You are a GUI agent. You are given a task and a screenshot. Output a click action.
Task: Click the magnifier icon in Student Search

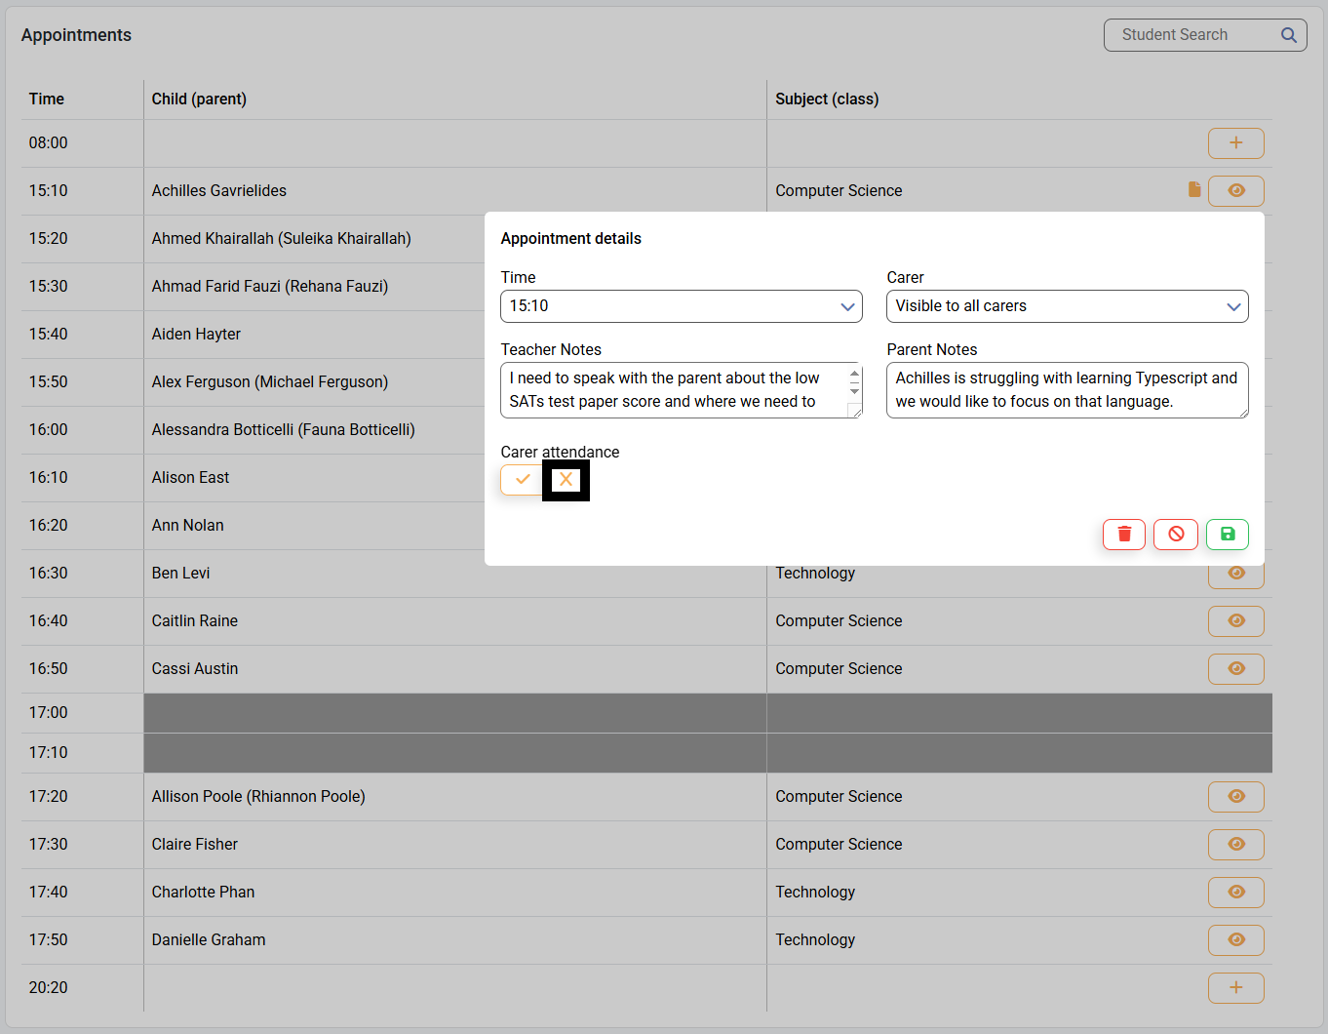1288,35
